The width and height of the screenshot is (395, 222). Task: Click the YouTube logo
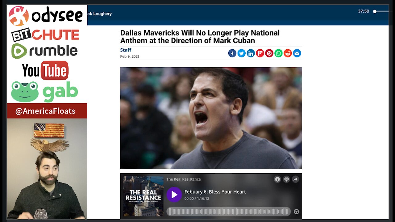(45, 71)
